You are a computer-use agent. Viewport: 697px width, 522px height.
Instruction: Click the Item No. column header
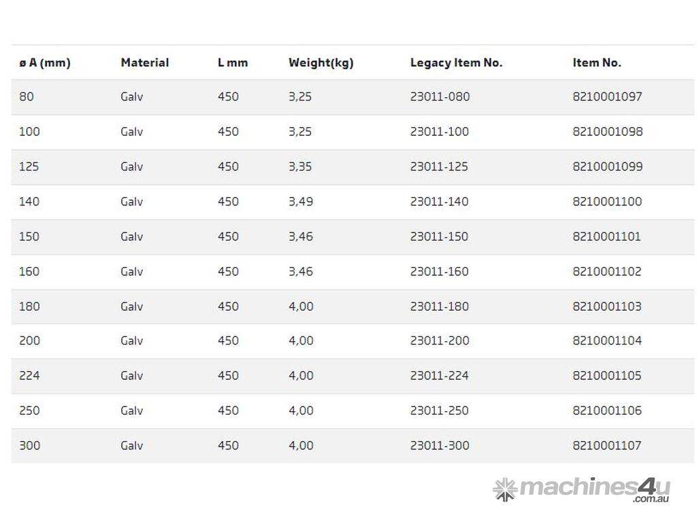[596, 63]
